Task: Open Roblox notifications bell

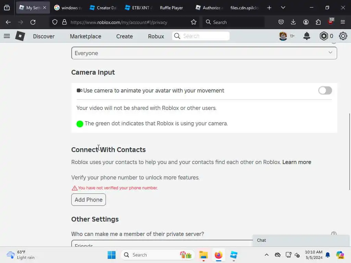Action: pyautogui.click(x=307, y=36)
